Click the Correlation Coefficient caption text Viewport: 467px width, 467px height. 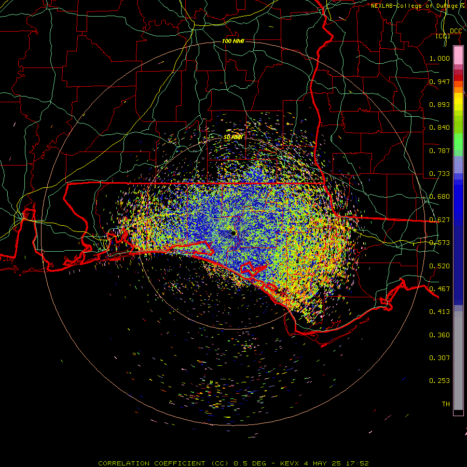[233, 463]
